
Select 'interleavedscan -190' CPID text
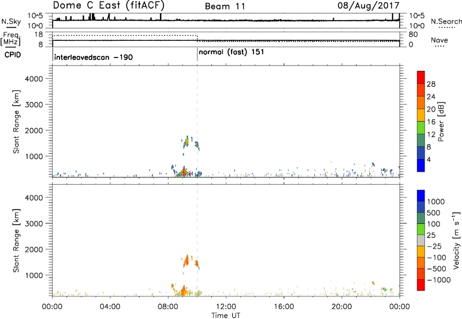point(94,57)
